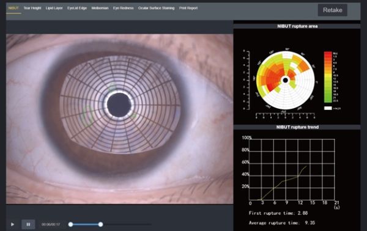This screenshot has width=367, height=231.
Task: Switch to Ocular Surface Staining tab
Action: [156, 8]
